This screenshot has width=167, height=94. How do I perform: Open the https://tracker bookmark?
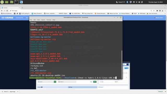[x=37, y=14]
